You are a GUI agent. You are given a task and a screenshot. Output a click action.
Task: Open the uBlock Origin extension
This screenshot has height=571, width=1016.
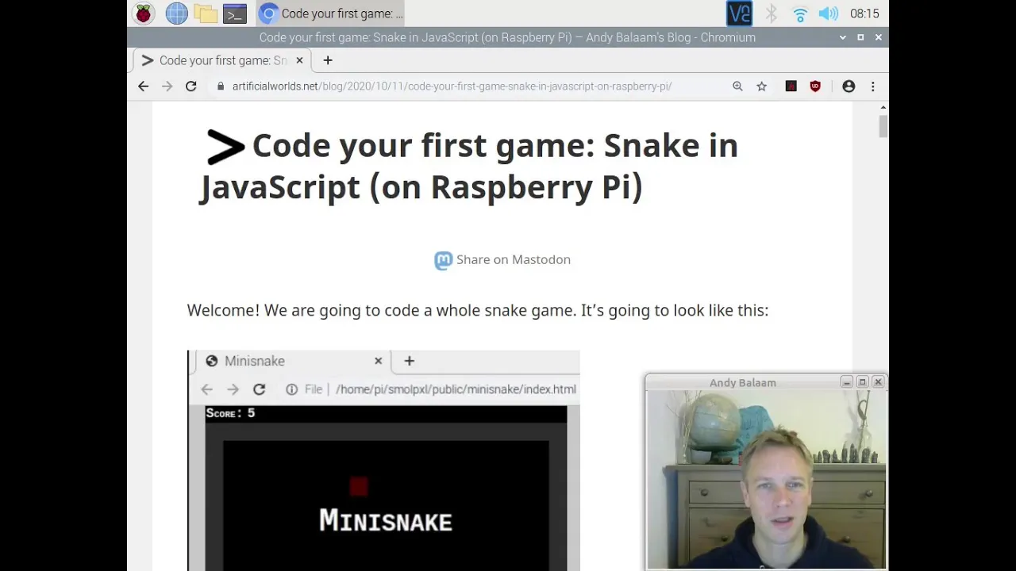point(815,86)
